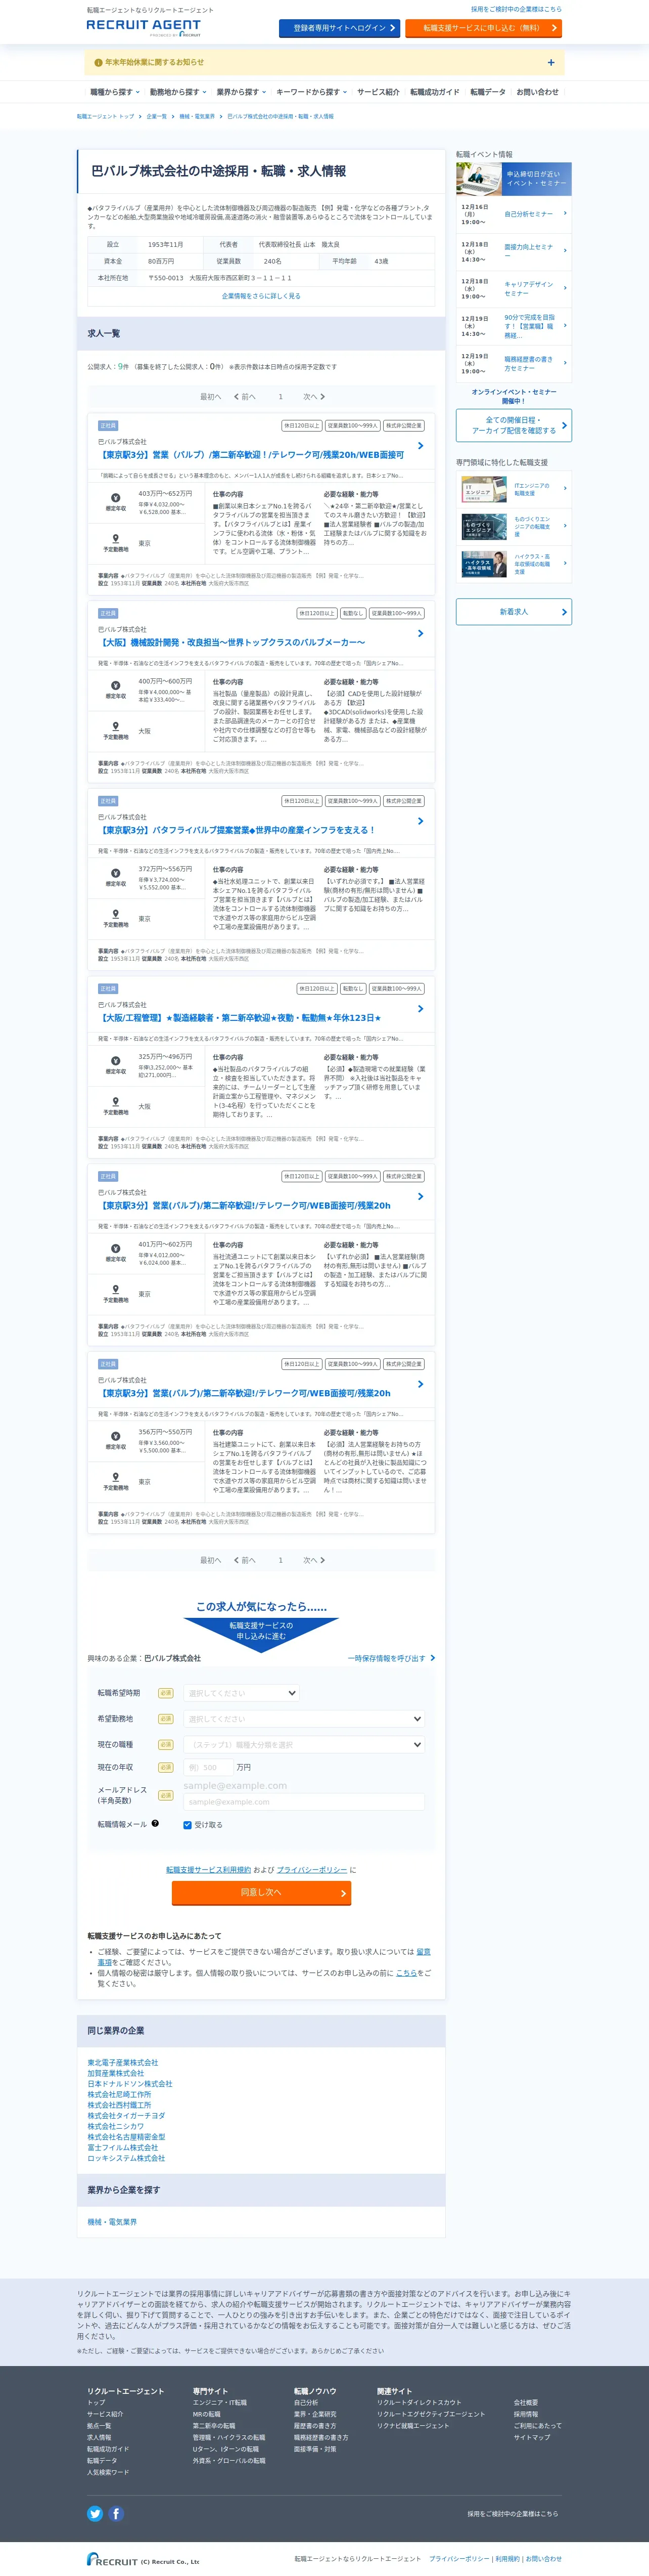Screen dimensions: 649x2576
Task: Open arrow for 【大阪/工程管理】 job listing
Action: pos(421,1009)
